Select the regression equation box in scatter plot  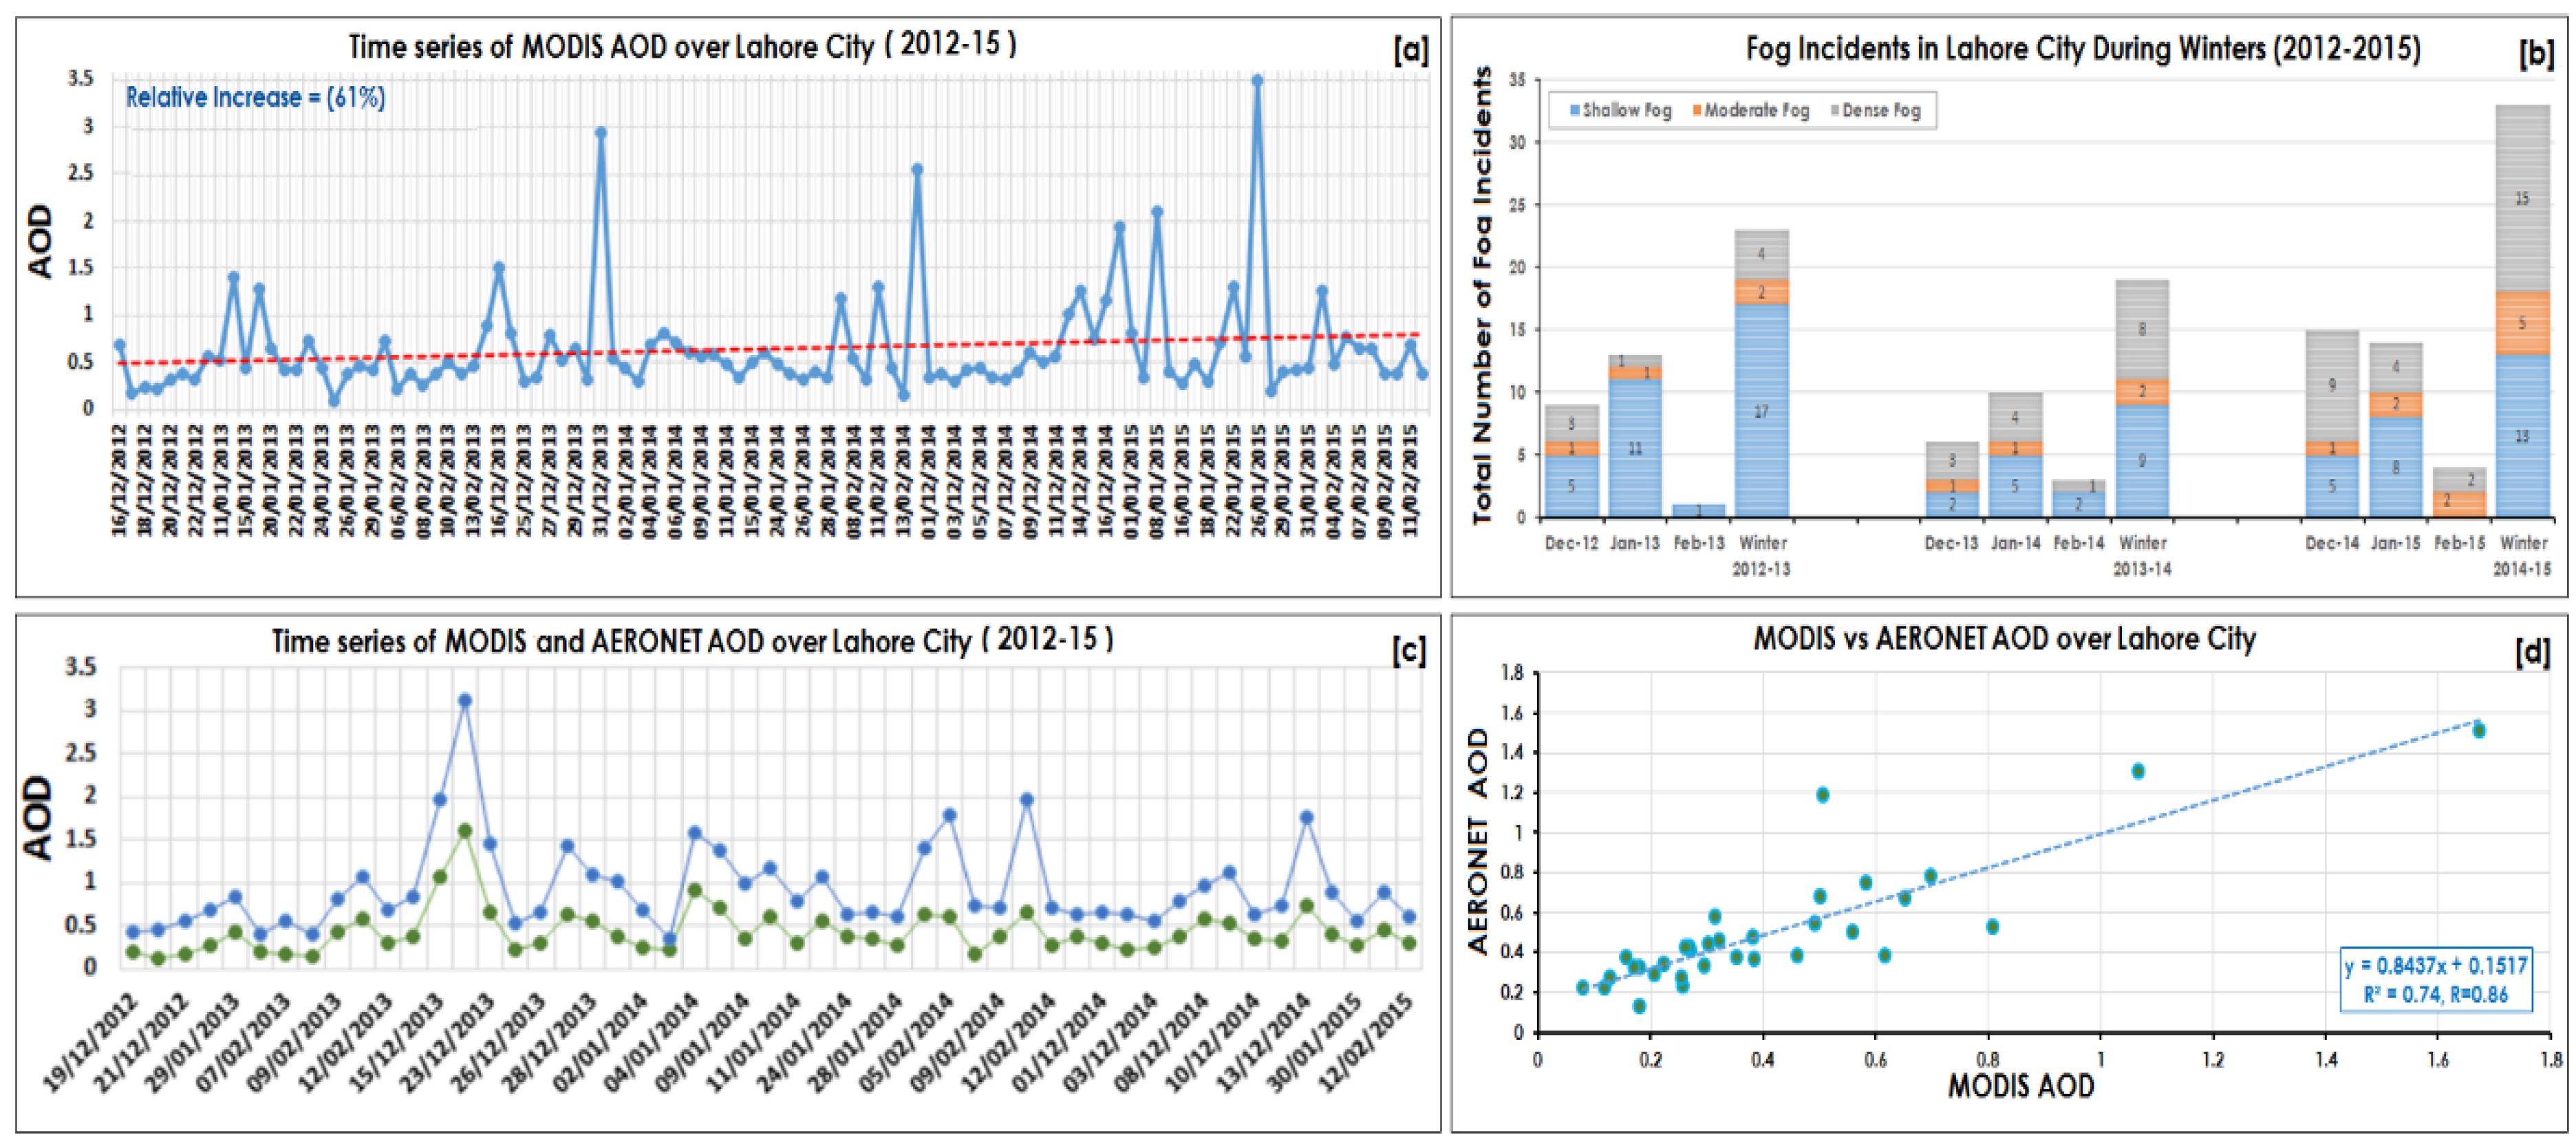coord(2435,979)
